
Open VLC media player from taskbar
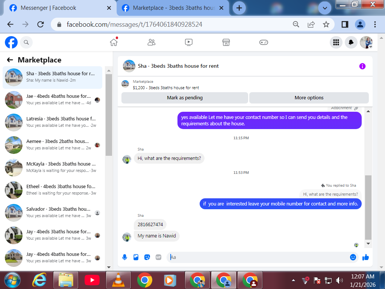point(118,280)
